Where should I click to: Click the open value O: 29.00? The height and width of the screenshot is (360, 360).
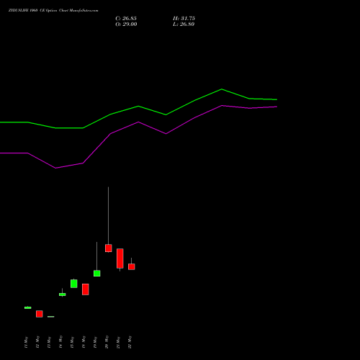point(126,24)
